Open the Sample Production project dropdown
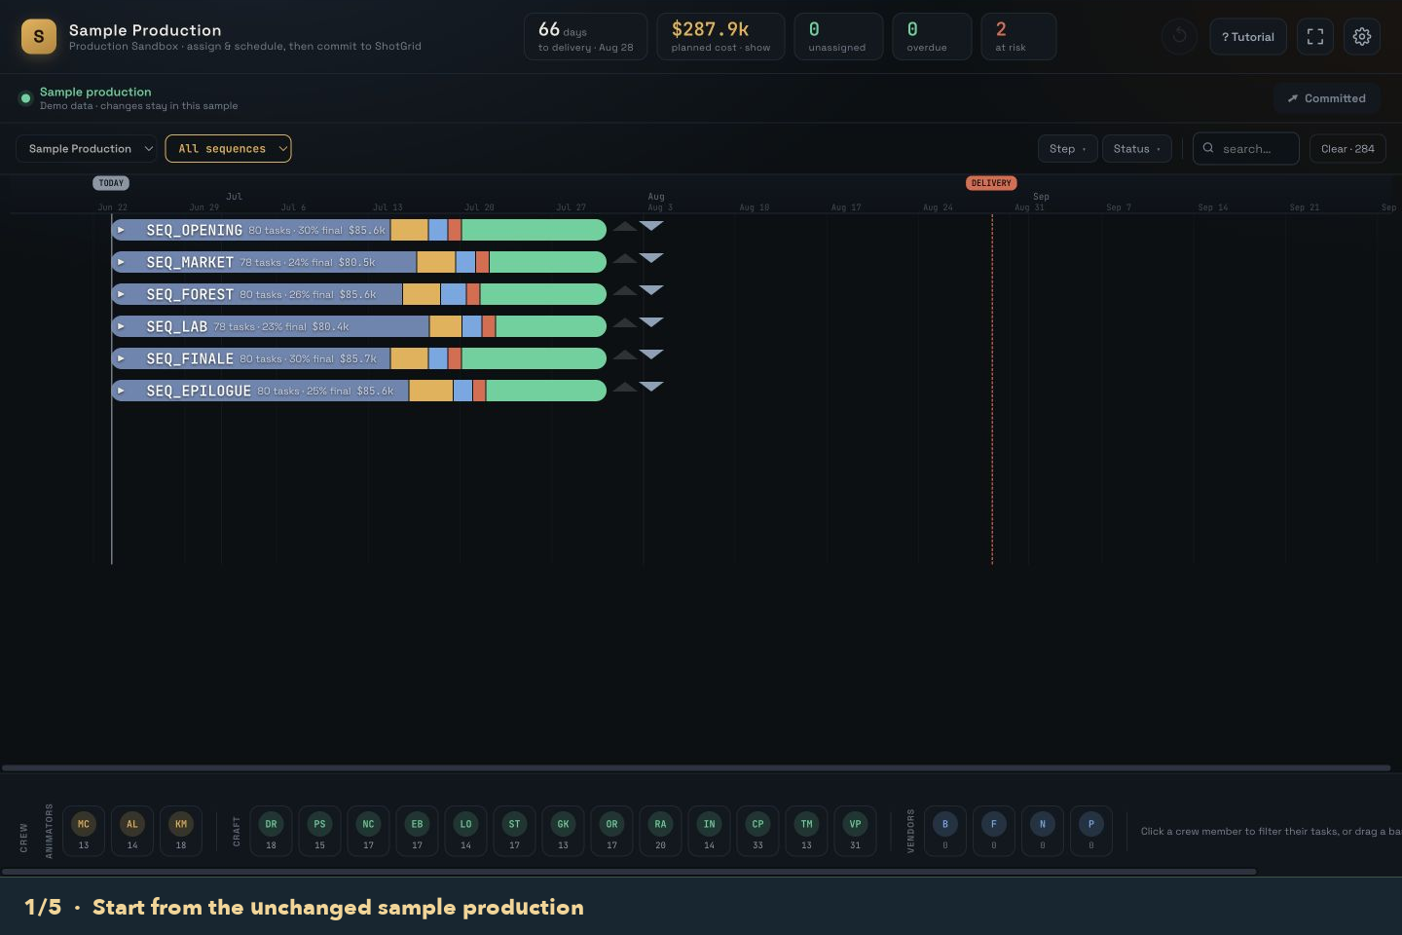Screen dimensions: 1402x935 [87, 148]
